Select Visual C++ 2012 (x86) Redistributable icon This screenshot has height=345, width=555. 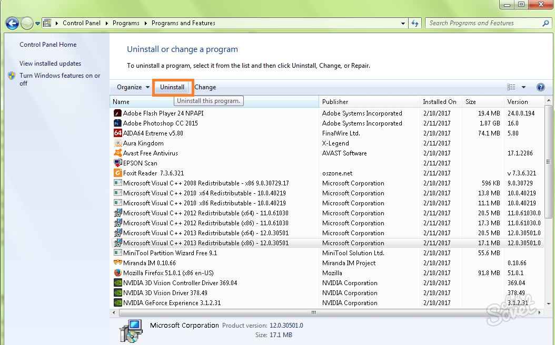click(117, 223)
